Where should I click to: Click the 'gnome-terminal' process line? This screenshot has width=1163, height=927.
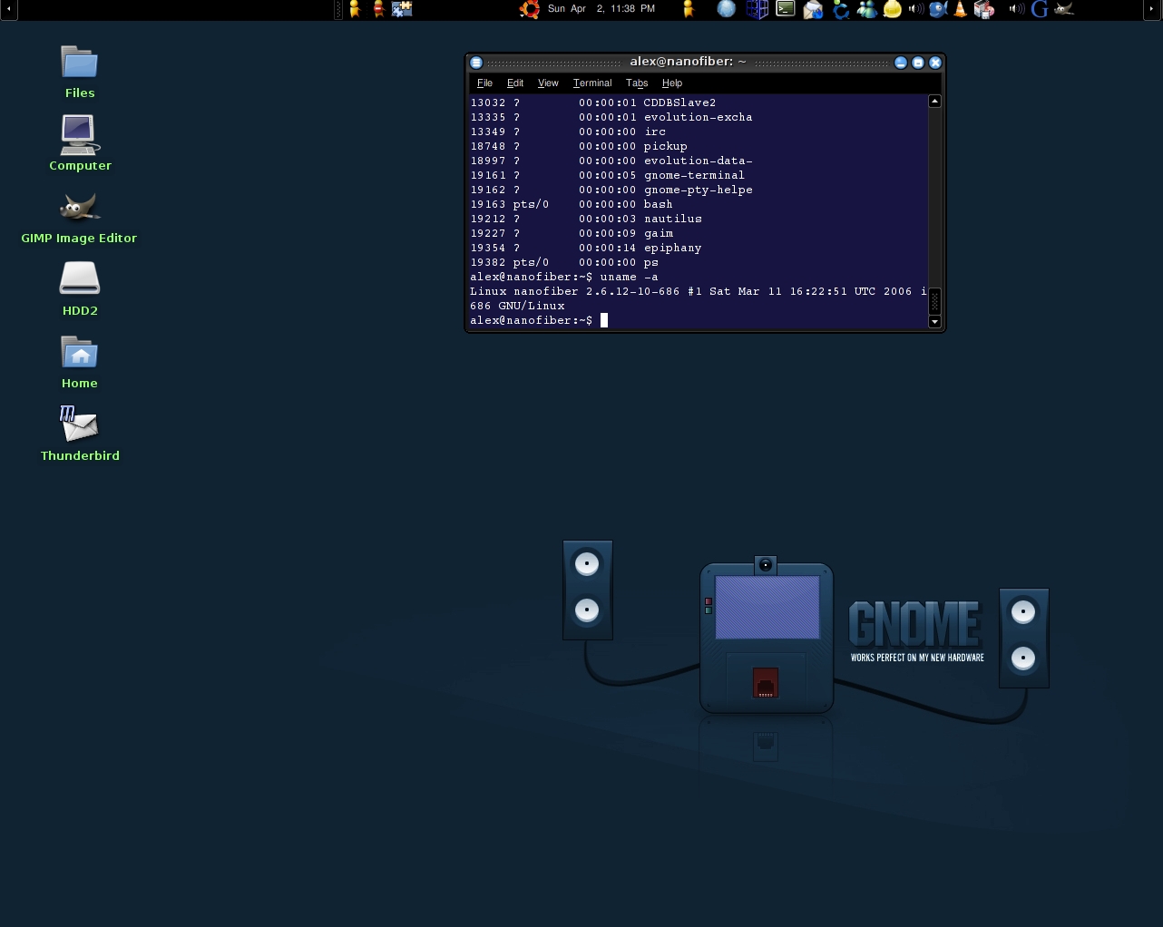tap(607, 175)
